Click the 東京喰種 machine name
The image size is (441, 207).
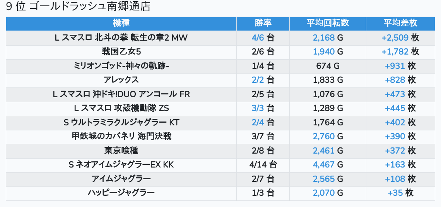(x=121, y=151)
